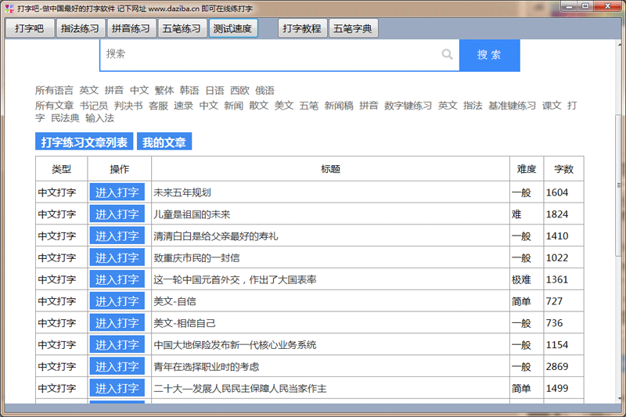Click 进入打字 for 美文-自信 row
The width and height of the screenshot is (626, 417).
(x=117, y=301)
